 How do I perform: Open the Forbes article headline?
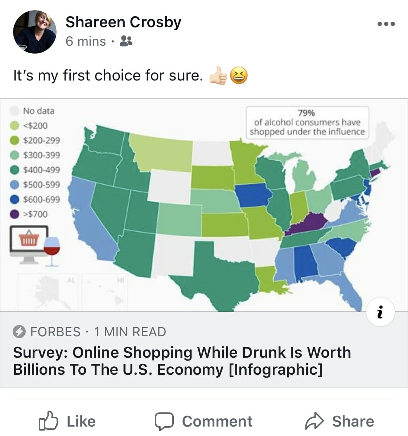182,361
